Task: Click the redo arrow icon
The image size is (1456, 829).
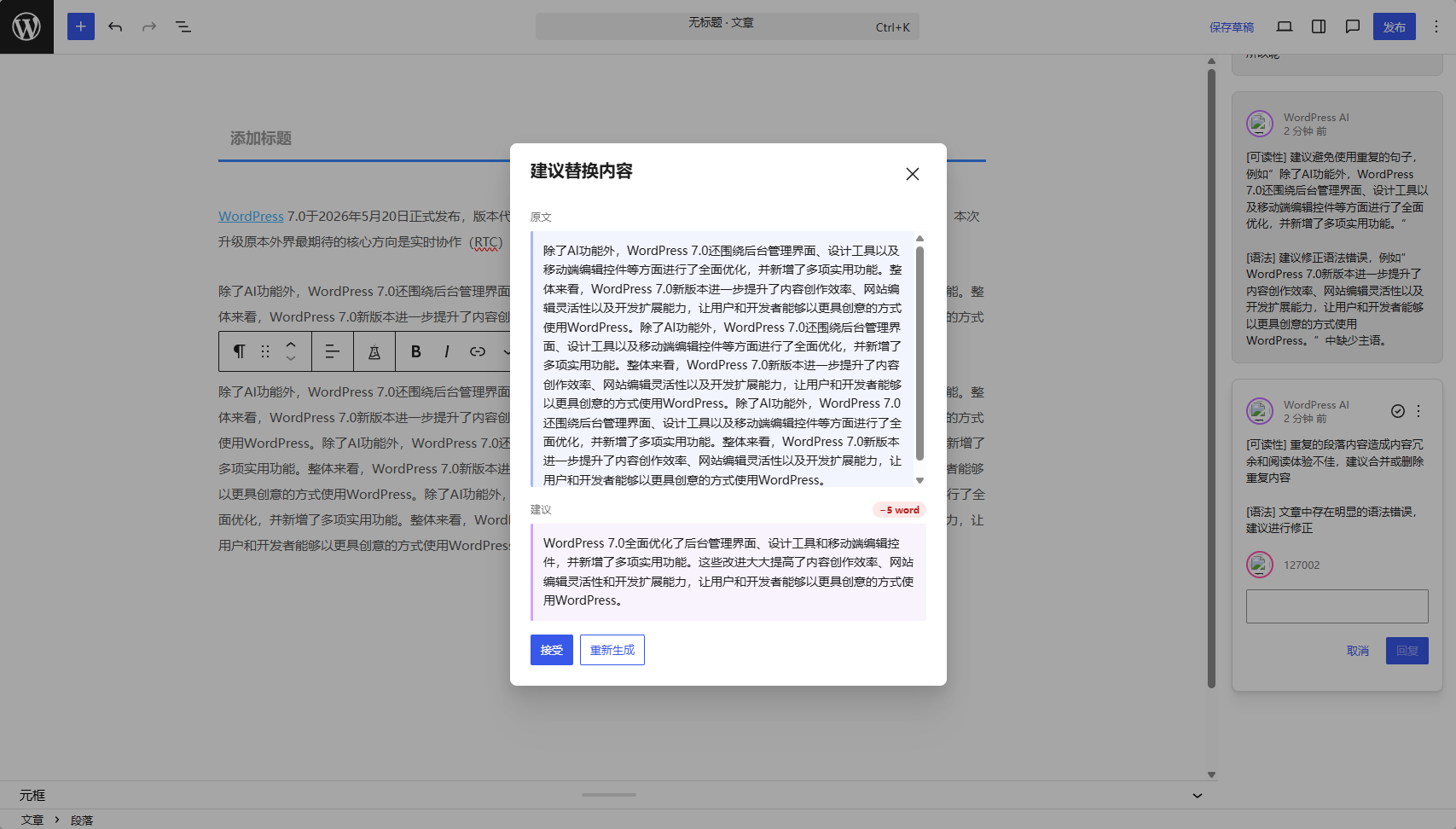Action: 149,26
